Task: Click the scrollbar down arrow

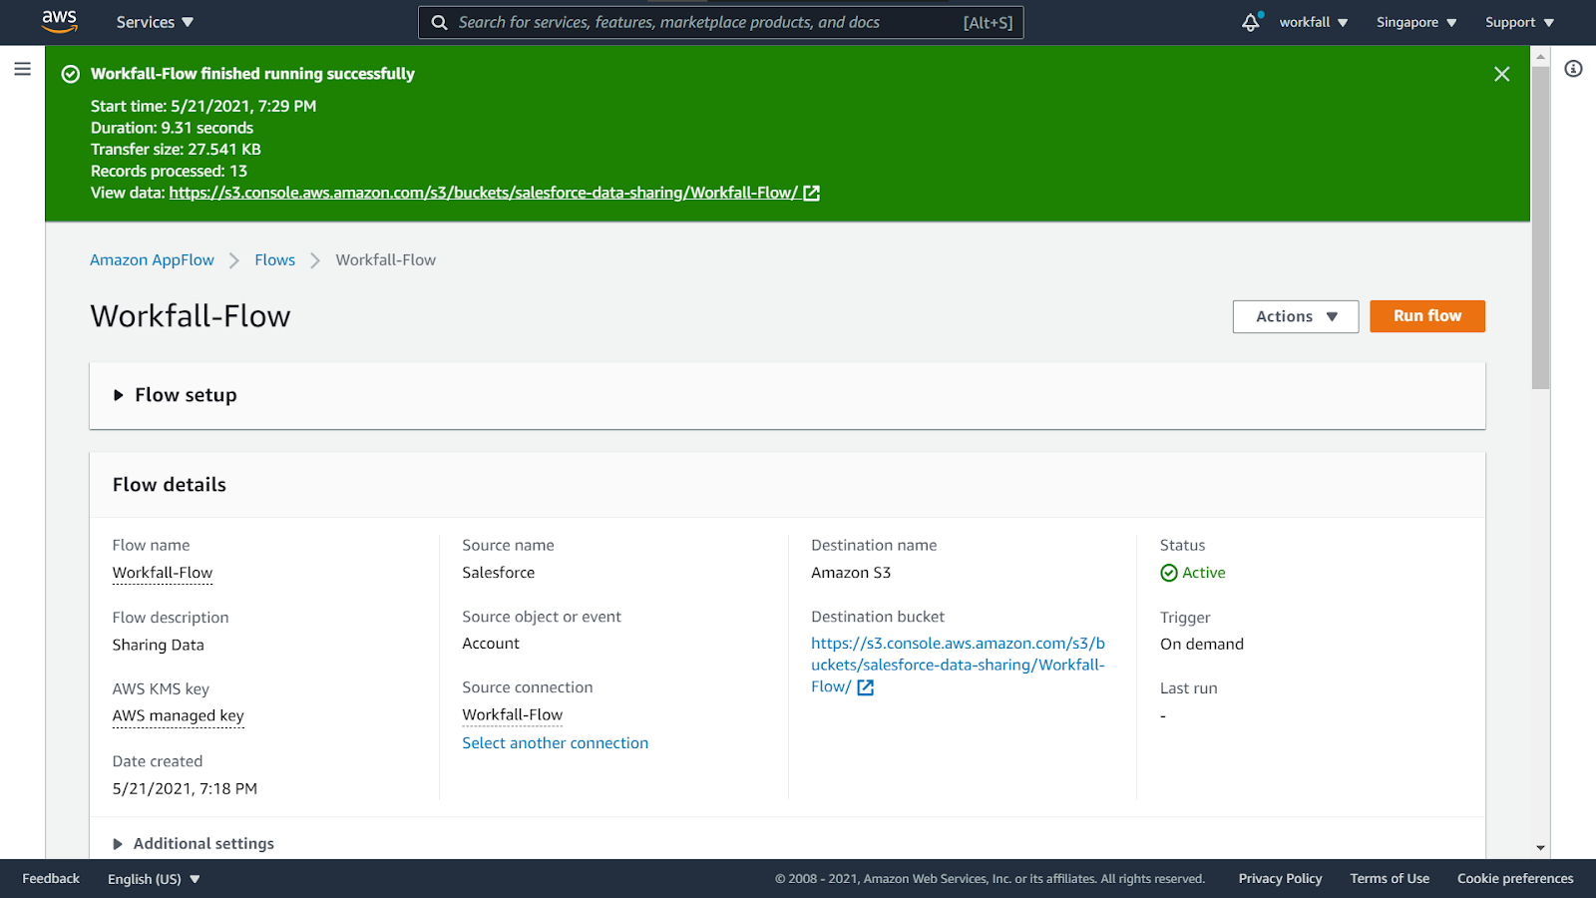Action: pos(1541,848)
